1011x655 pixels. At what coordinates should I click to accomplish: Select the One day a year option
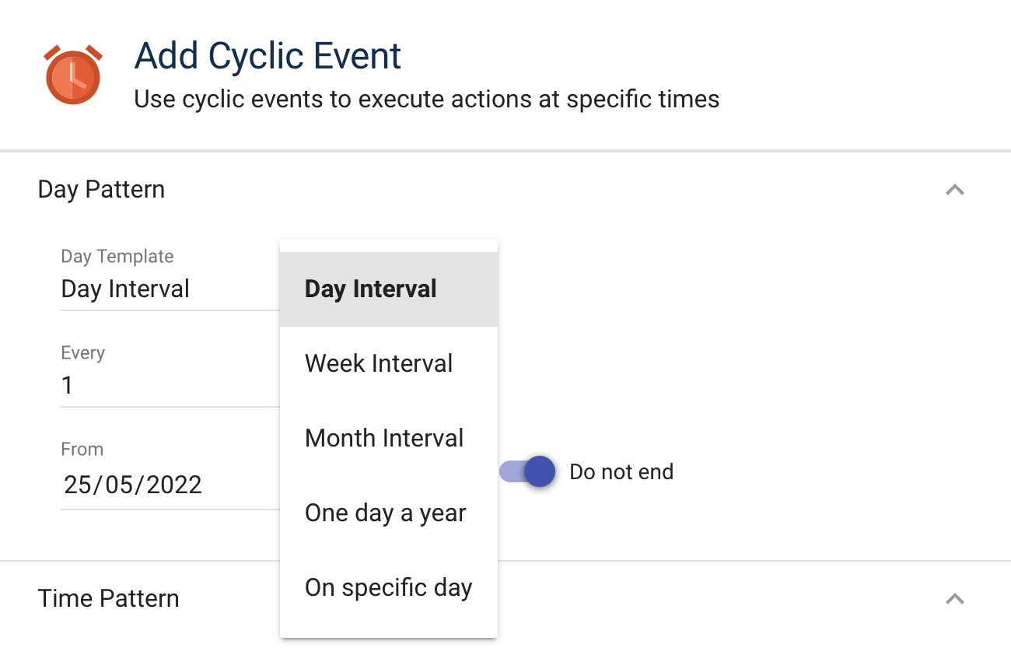(x=385, y=513)
